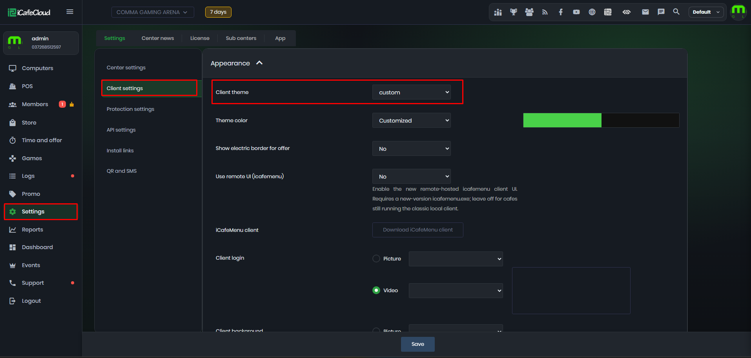Screen dimensions: 751x358
Task: Click the Time and offer clock icon
Action: (13, 140)
